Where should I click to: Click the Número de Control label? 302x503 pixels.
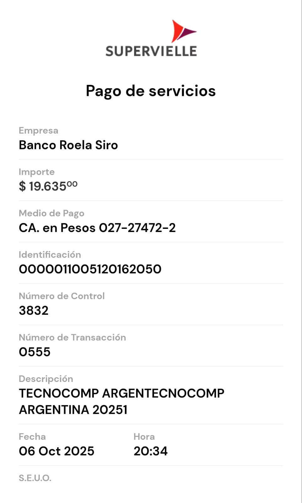(x=62, y=296)
